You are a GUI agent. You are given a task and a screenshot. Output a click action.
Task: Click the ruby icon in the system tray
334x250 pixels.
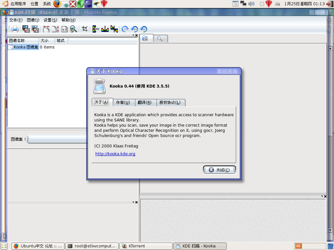coord(269,4)
